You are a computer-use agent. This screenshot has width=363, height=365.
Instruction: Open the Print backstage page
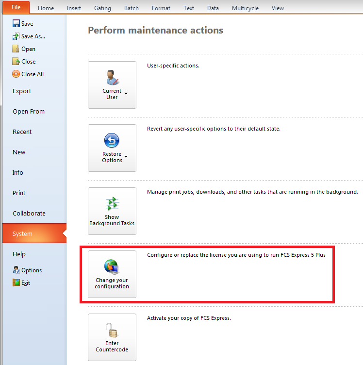[x=19, y=193]
